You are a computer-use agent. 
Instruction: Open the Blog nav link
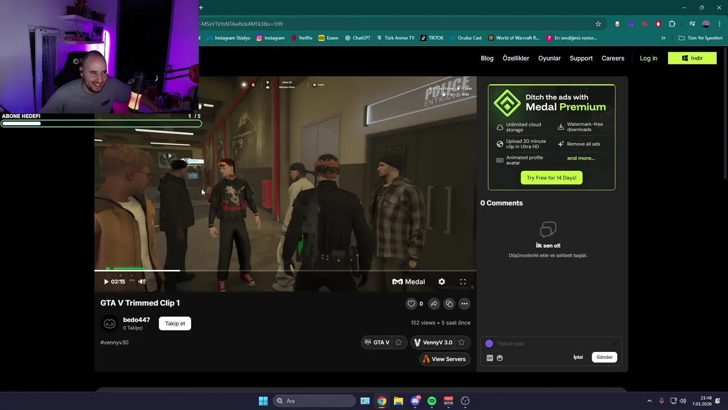(x=487, y=58)
